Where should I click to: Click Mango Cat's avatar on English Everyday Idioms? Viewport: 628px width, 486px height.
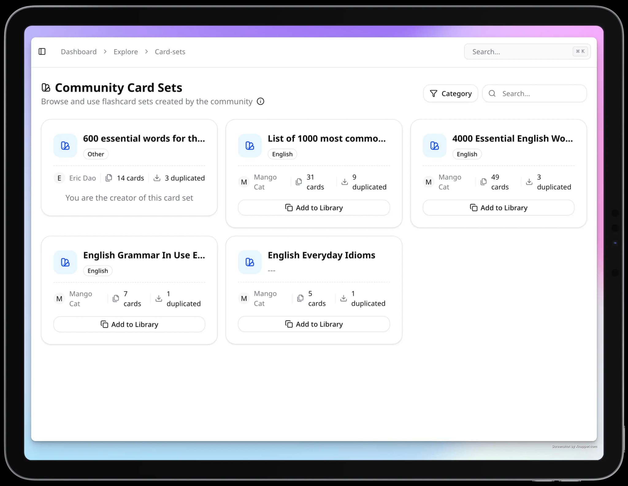click(x=243, y=298)
